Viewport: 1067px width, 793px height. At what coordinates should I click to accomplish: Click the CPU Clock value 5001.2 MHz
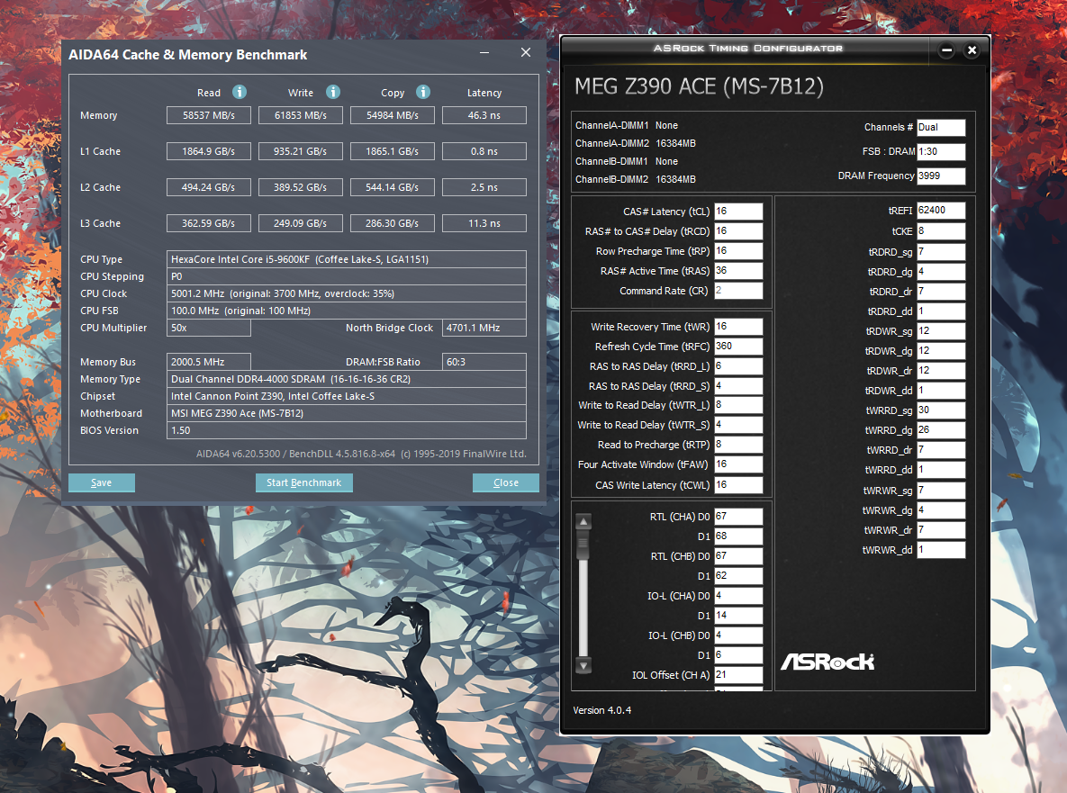coord(347,293)
